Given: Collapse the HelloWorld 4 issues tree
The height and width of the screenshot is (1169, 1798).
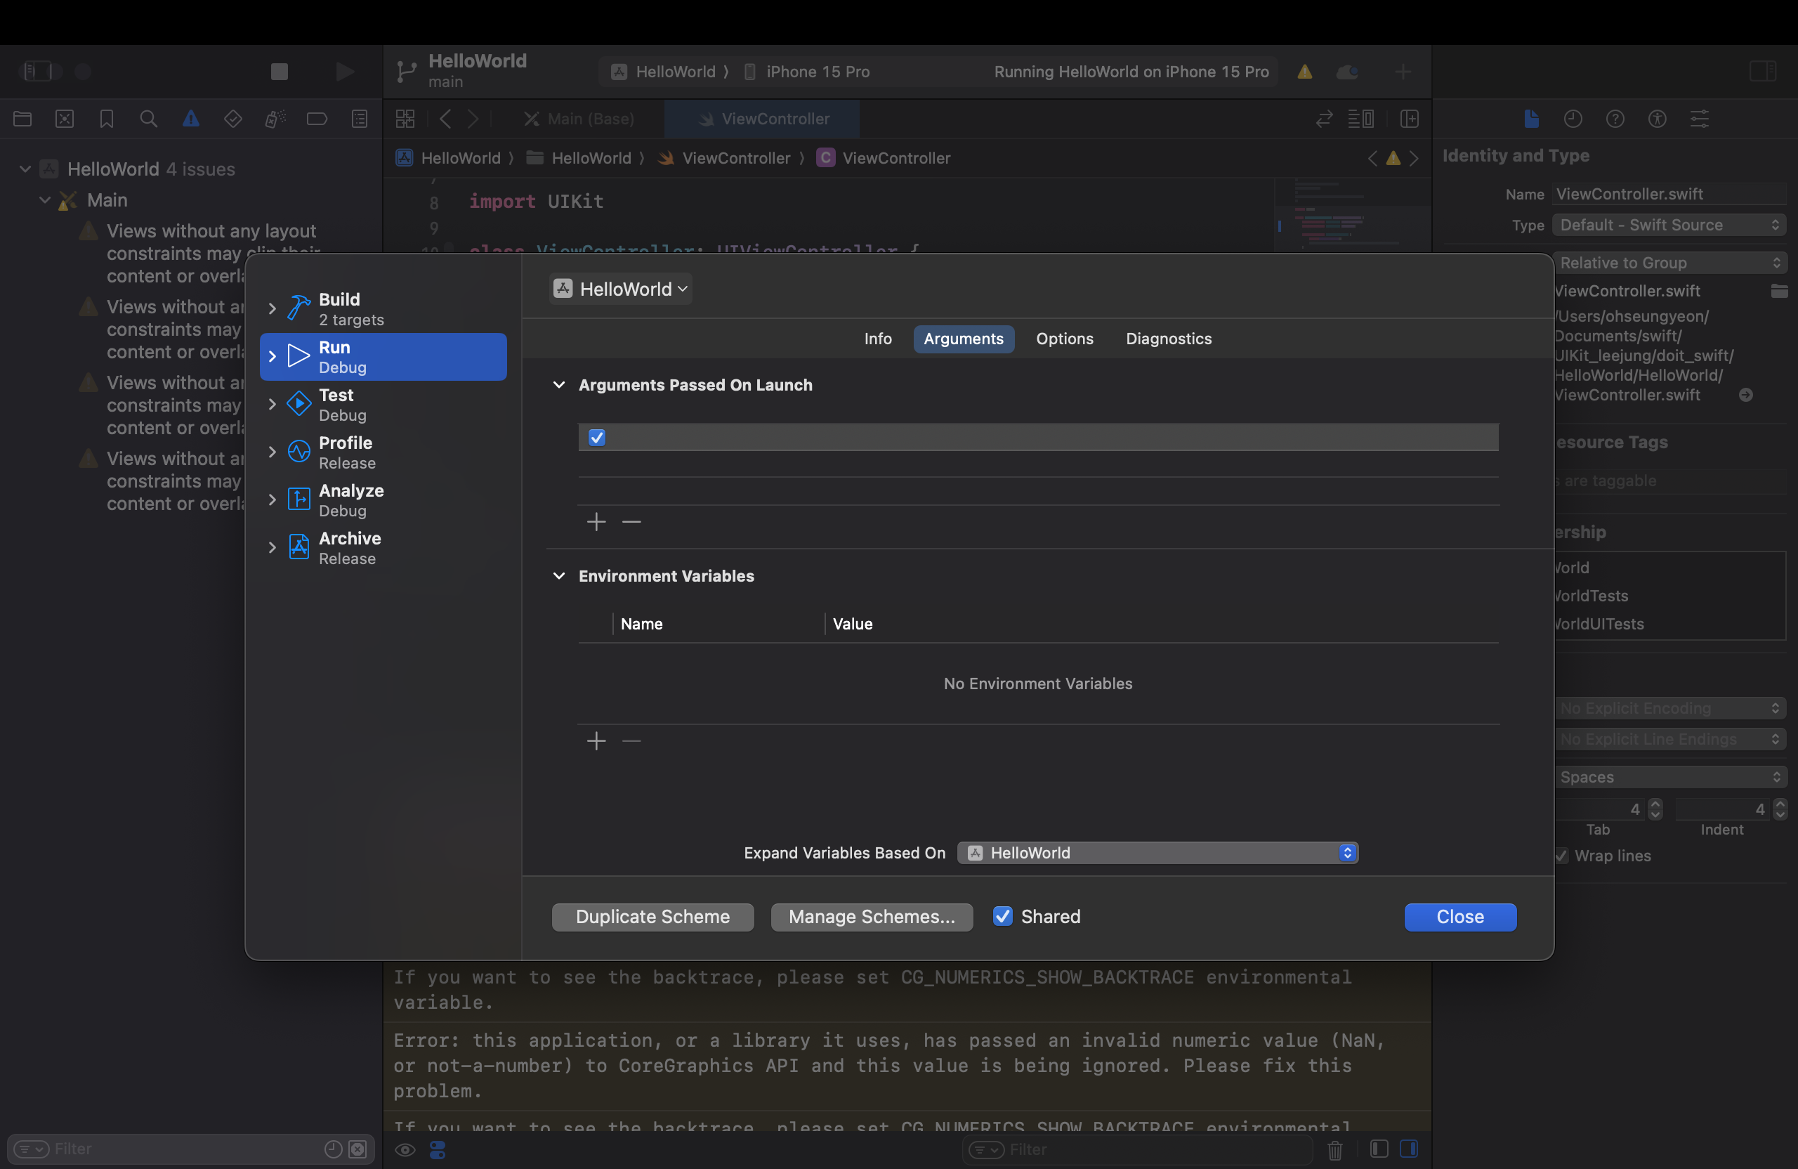Looking at the screenshot, I should click(x=25, y=169).
